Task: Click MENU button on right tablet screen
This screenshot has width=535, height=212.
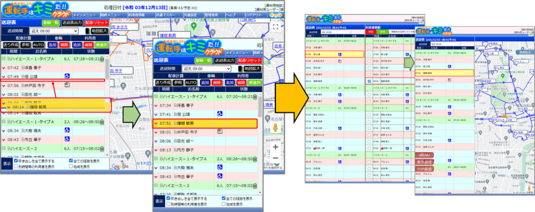Action: 423,156
